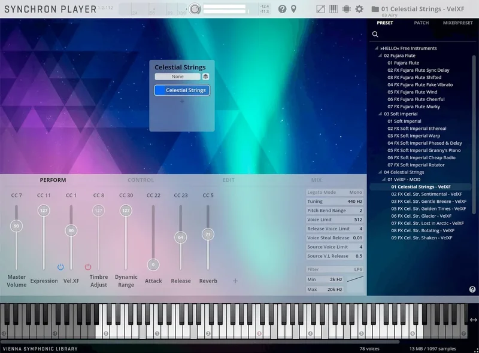Image resolution: width=479 pixels, height=353 pixels.
Task: Click the round knob icon in top bar
Action: pyautogui.click(x=195, y=9)
